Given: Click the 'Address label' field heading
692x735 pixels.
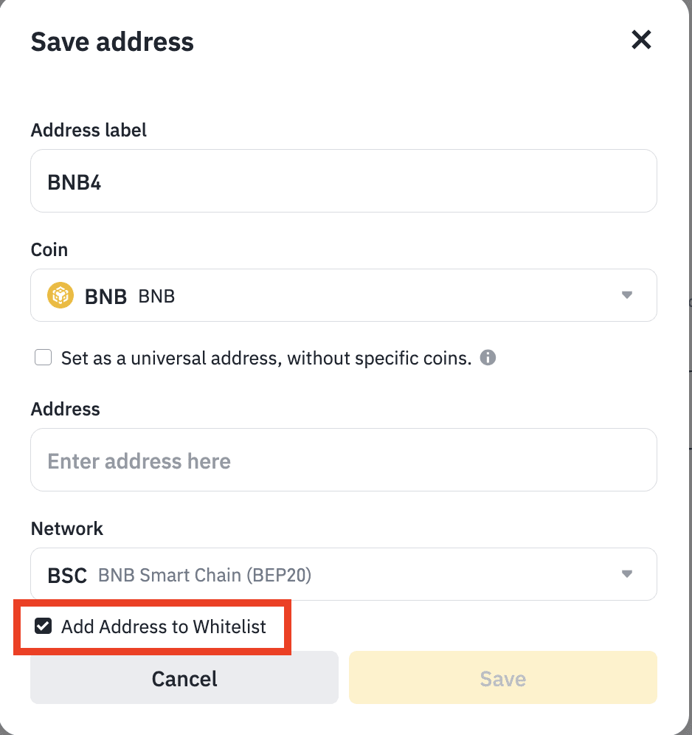Looking at the screenshot, I should (x=89, y=130).
